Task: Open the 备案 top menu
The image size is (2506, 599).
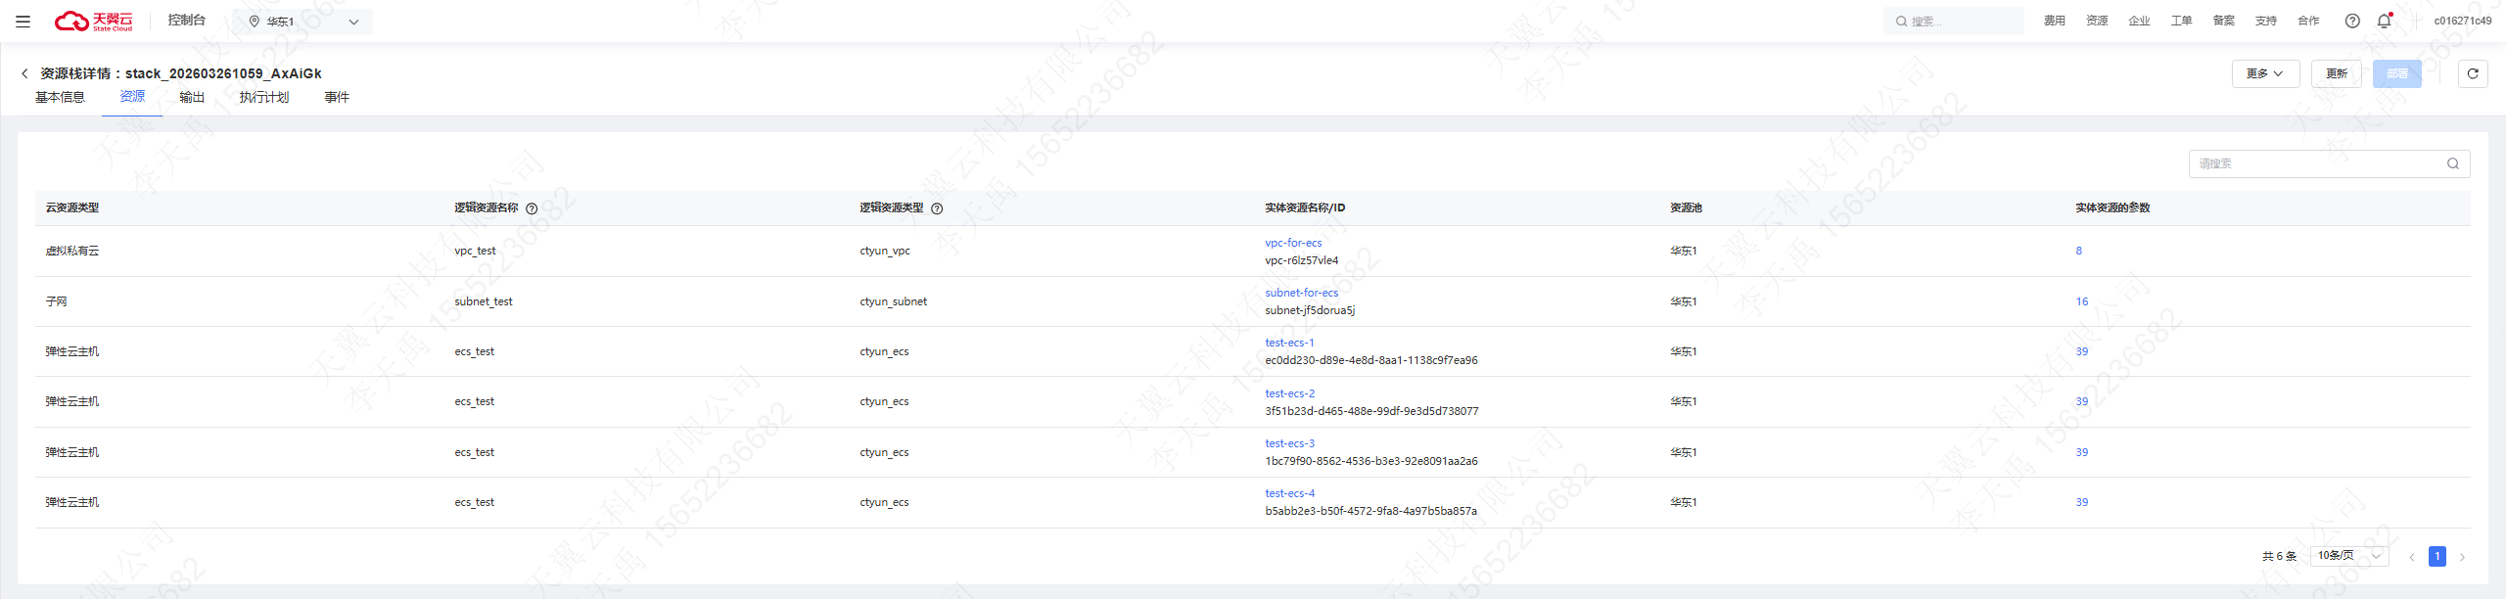Action: [x=2224, y=21]
